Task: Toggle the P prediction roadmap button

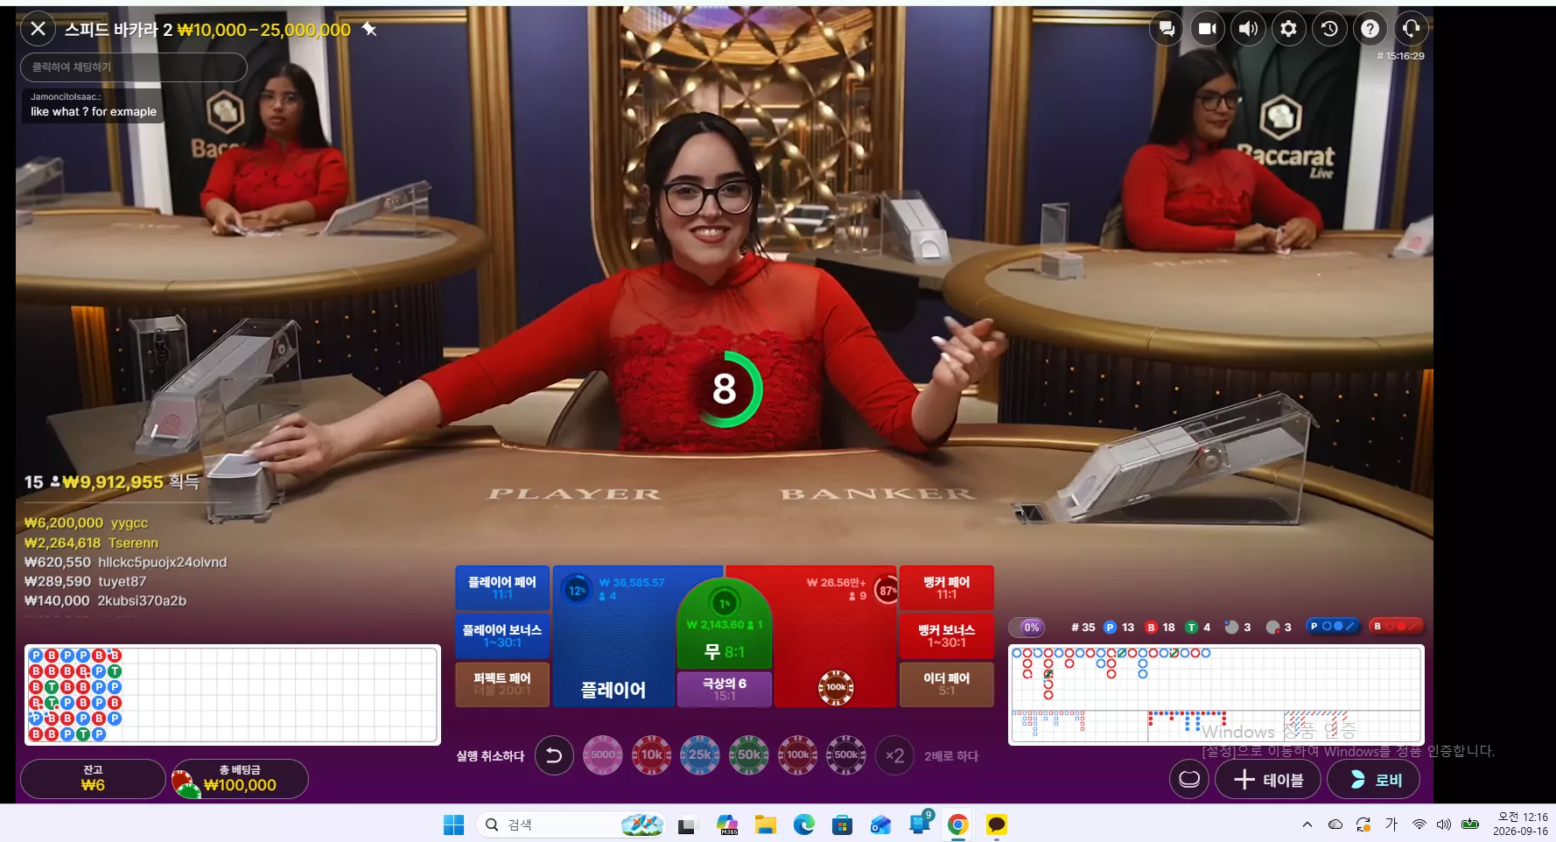Action: pyautogui.click(x=1332, y=626)
